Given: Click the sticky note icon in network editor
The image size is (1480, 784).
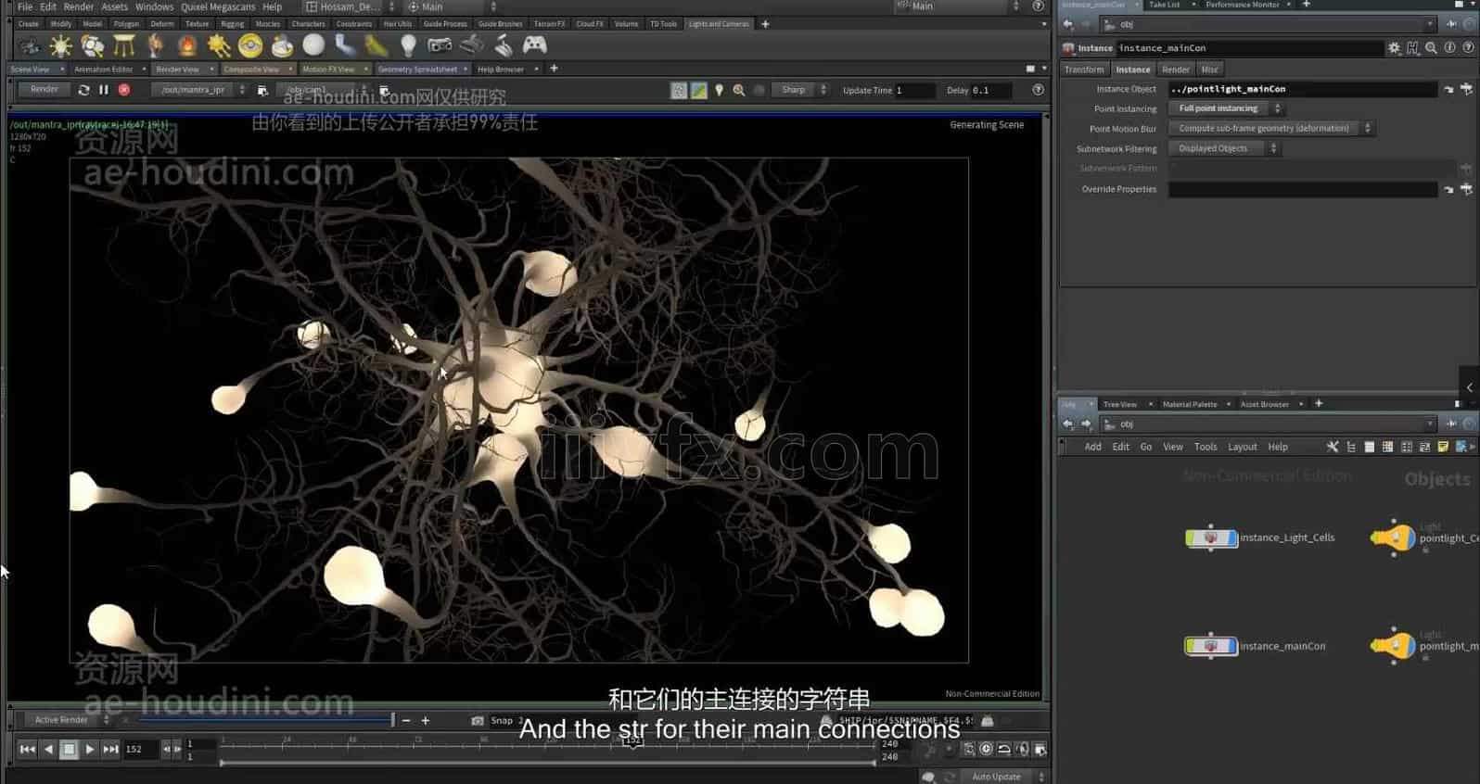Looking at the screenshot, I should coord(1443,447).
